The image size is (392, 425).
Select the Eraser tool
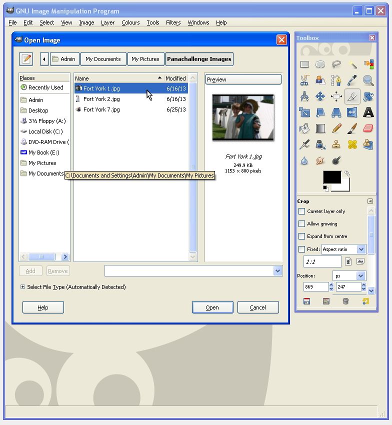pyautogui.click(x=368, y=128)
